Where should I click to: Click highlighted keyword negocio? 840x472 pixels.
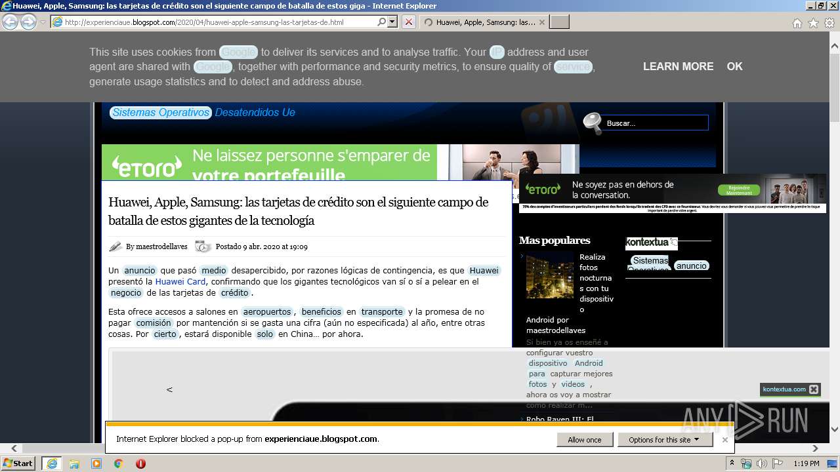click(126, 292)
